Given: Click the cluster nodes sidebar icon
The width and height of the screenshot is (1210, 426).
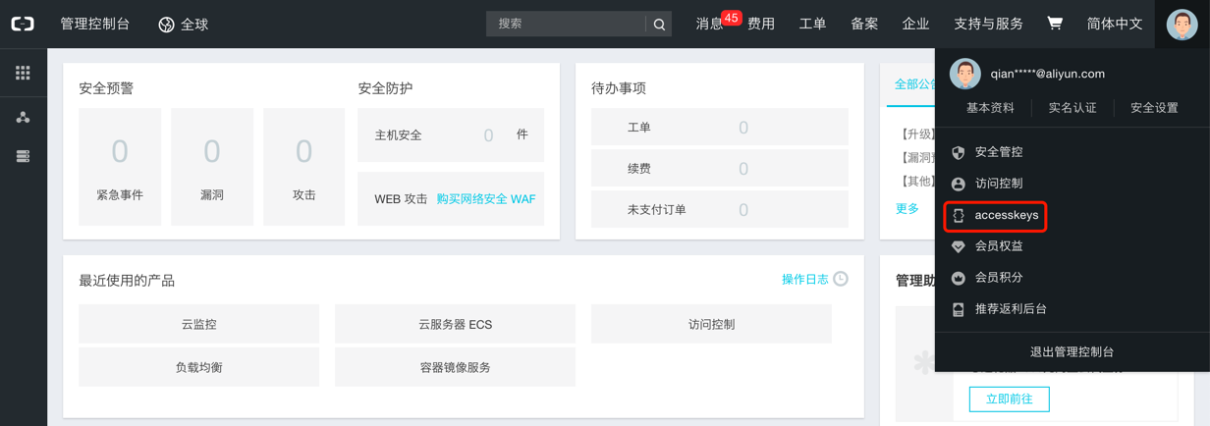Looking at the screenshot, I should click(23, 118).
